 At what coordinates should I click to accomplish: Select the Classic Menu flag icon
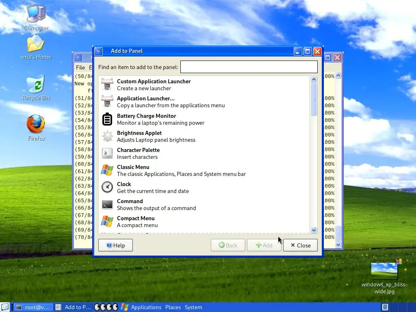pyautogui.click(x=107, y=170)
